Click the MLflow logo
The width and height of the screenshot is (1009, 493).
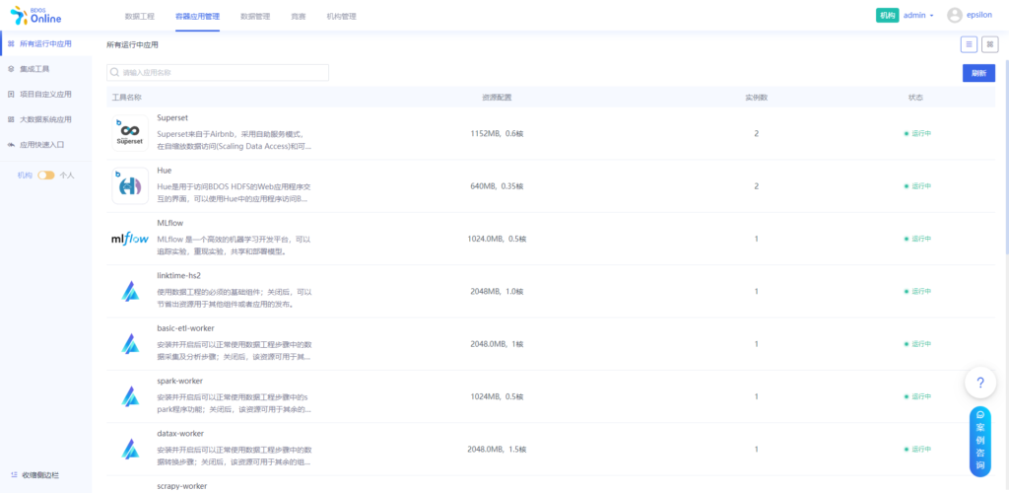pos(130,239)
